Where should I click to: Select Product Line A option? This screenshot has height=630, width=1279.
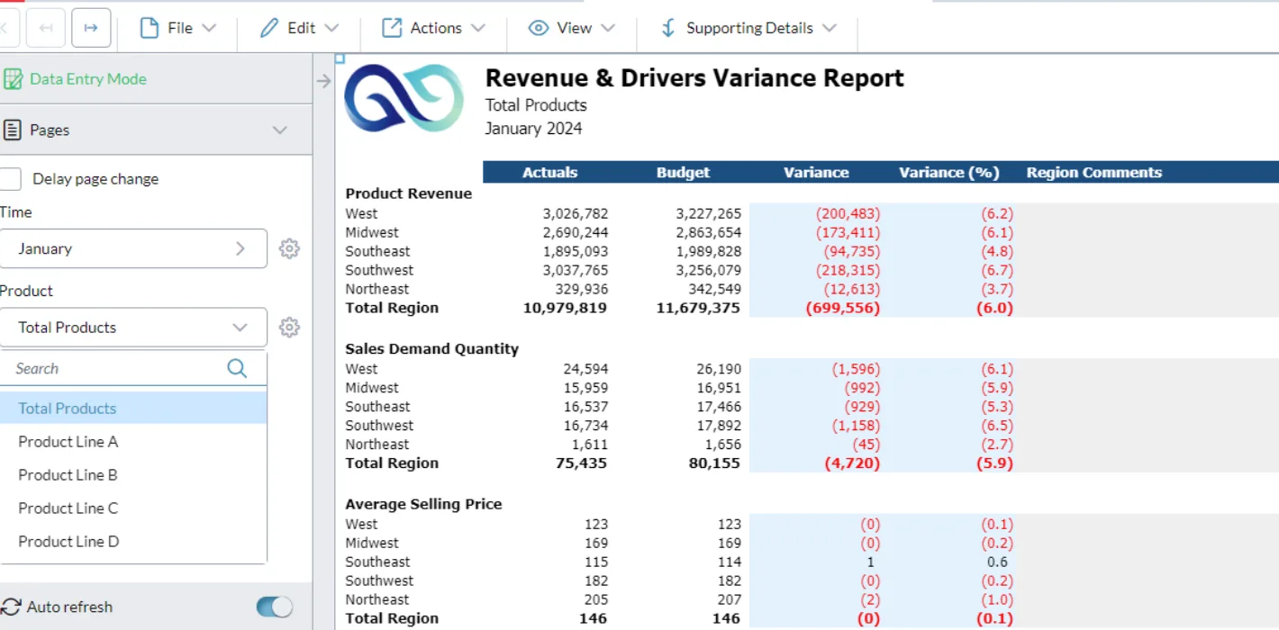[x=133, y=442]
